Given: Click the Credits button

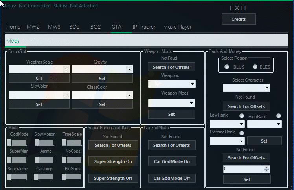Looking at the screenshot, I should [x=239, y=19].
